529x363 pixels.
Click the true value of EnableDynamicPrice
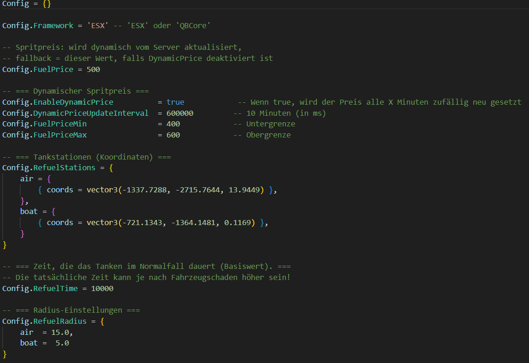click(x=176, y=102)
